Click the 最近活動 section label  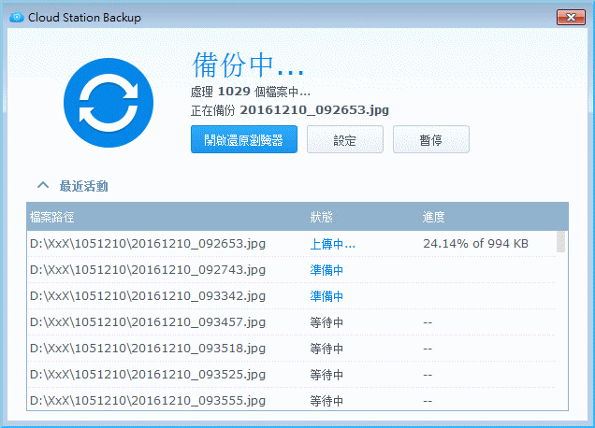(x=84, y=186)
